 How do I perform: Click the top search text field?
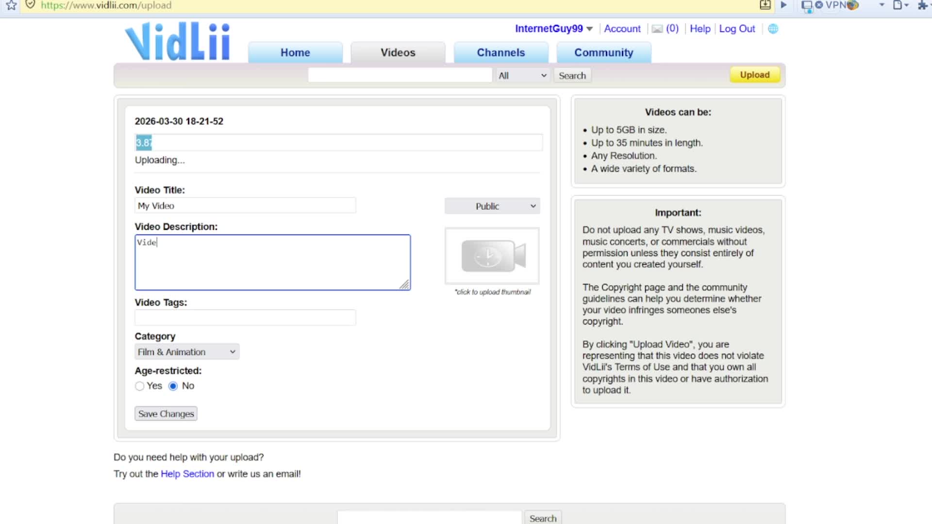[400, 75]
